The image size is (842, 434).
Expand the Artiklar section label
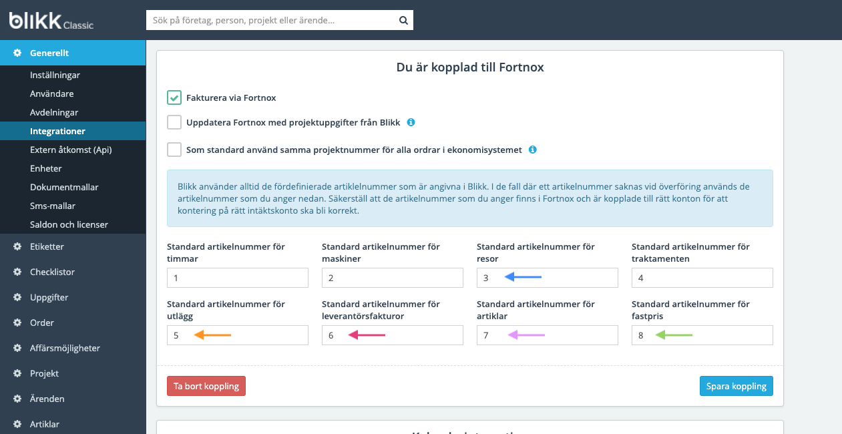(45, 424)
